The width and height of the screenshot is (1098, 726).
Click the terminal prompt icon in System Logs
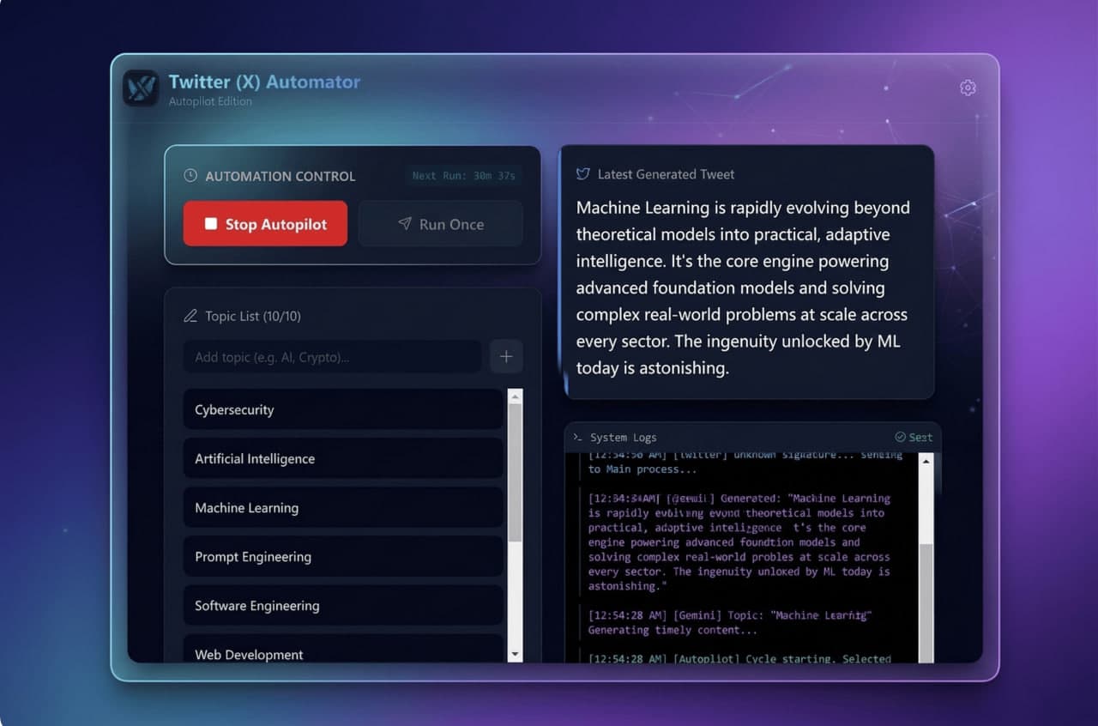coord(577,438)
